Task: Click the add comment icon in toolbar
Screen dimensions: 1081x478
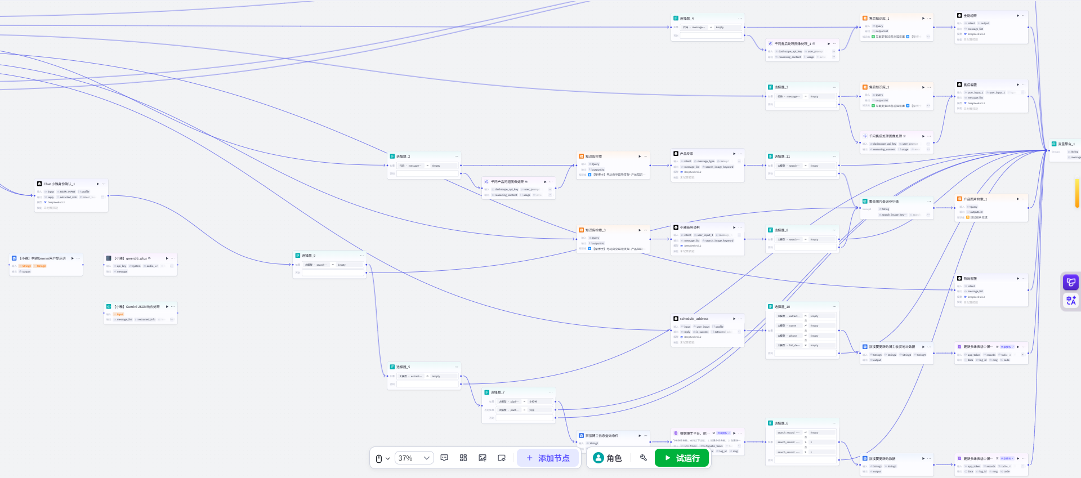Action: 444,458
